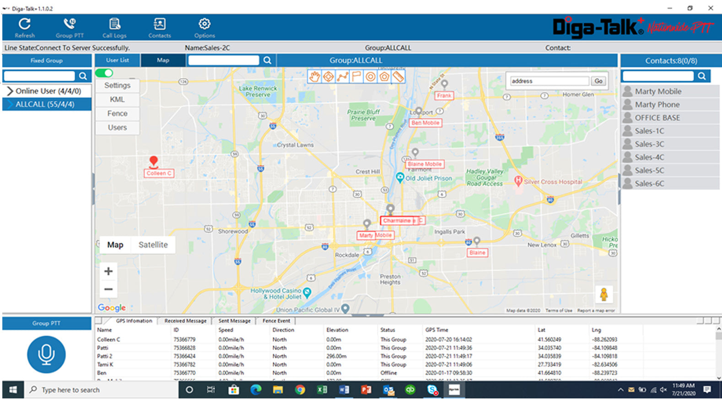Switch to the User List tab

117,60
